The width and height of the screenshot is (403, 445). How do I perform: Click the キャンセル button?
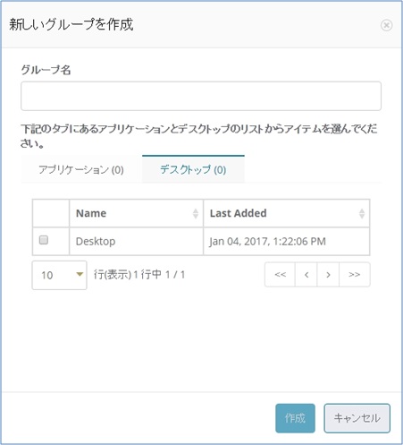coord(357,418)
